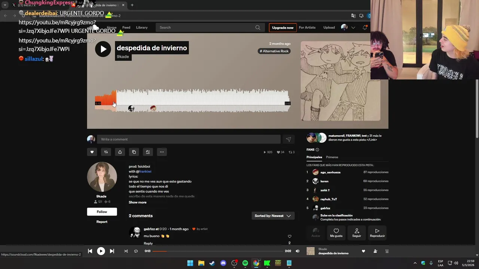Click Upgrade now button
The width and height of the screenshot is (479, 269).
pos(283,28)
